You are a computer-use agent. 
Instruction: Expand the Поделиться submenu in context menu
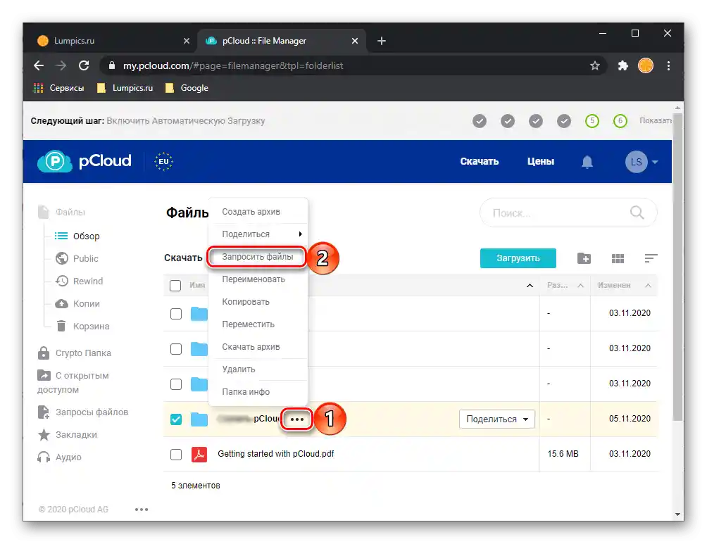[258, 234]
